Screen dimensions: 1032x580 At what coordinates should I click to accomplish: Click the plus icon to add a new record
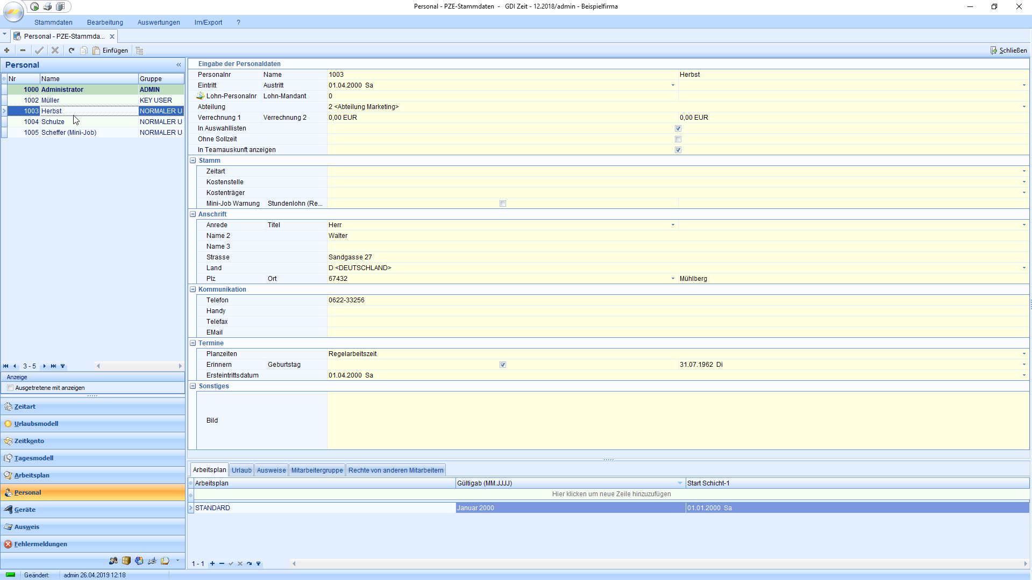click(7, 50)
